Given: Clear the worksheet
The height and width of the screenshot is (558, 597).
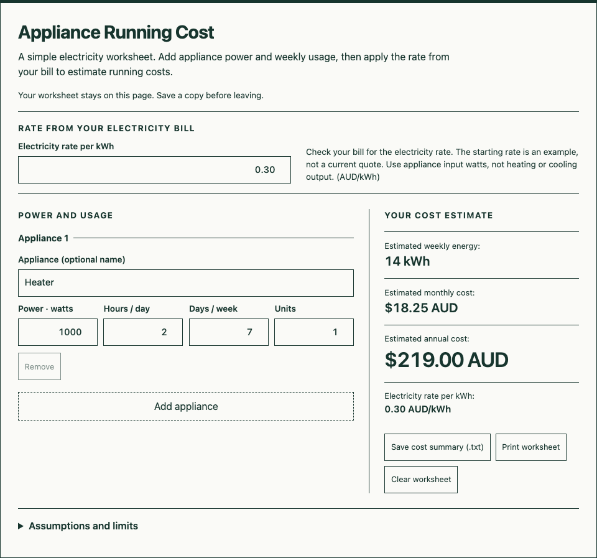Looking at the screenshot, I should (x=421, y=480).
